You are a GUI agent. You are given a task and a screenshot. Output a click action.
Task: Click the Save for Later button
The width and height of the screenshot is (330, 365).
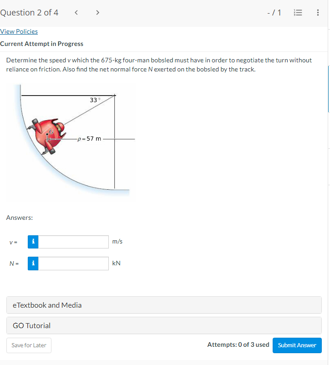tap(29, 345)
